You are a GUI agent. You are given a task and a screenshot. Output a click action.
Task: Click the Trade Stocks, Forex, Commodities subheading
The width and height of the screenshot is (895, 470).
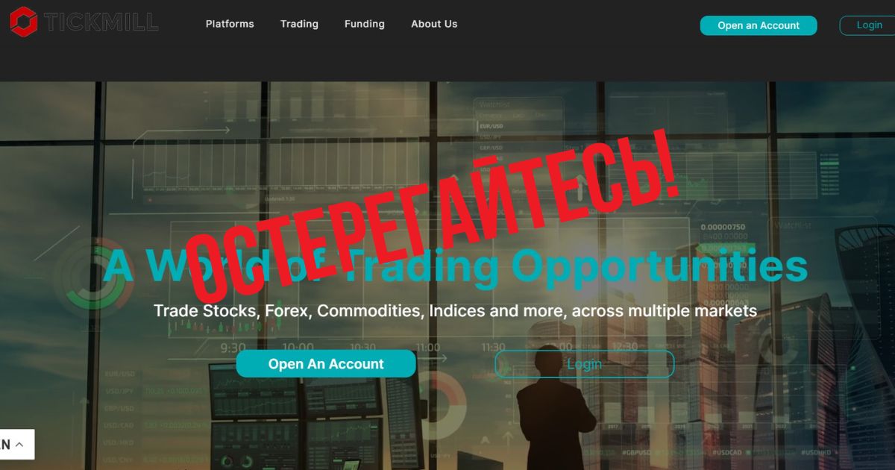click(x=455, y=310)
